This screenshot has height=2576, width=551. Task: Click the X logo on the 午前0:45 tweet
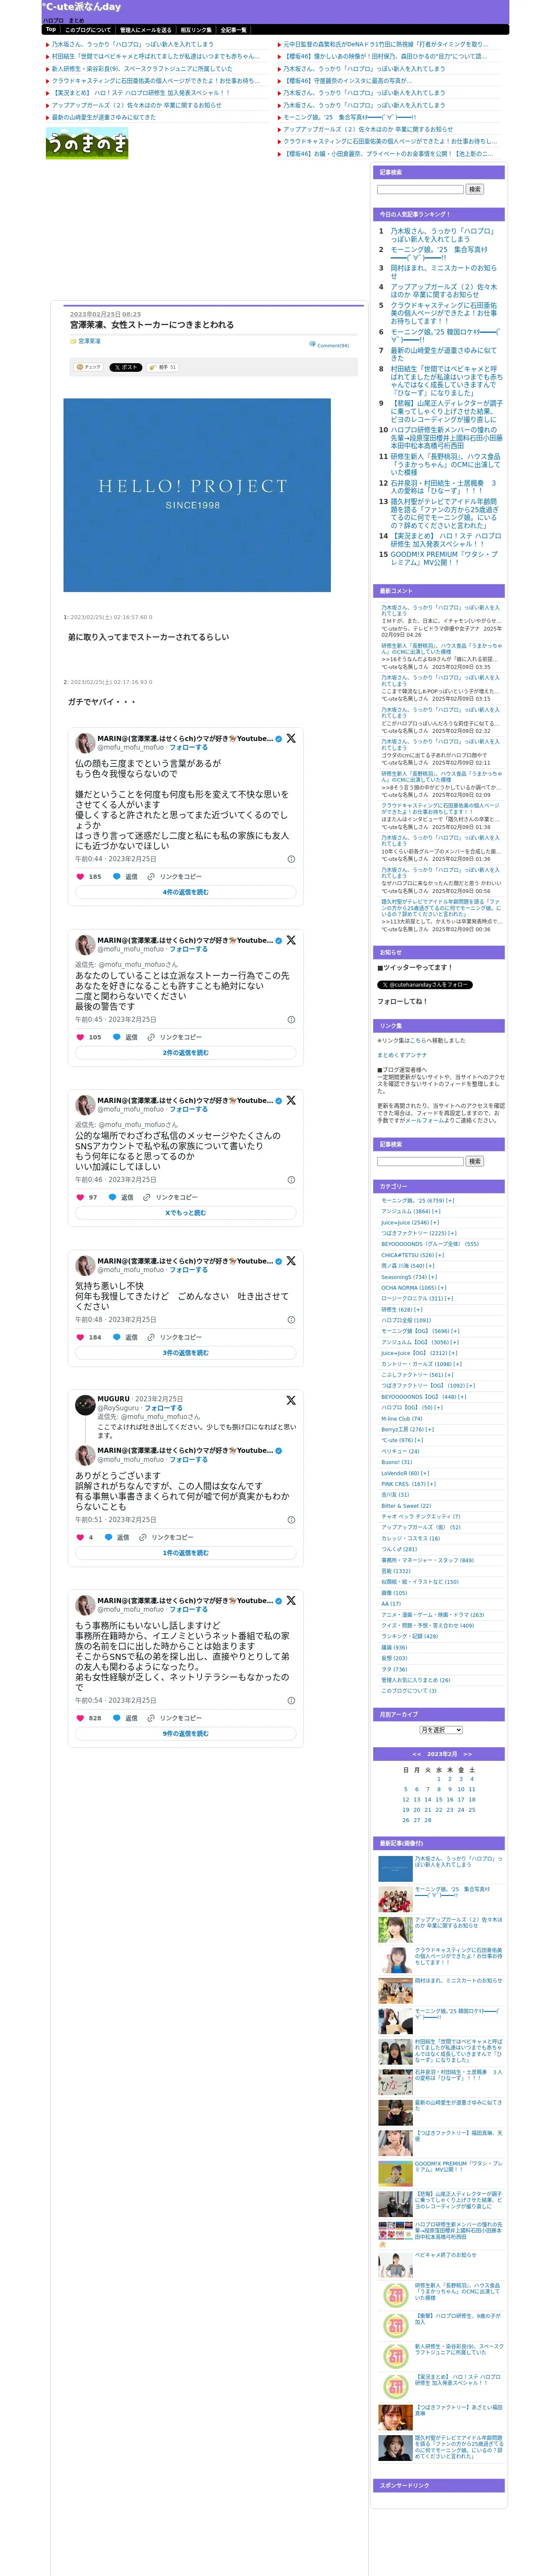(x=291, y=940)
